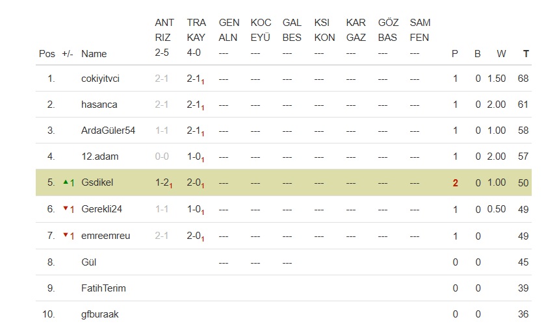The width and height of the screenshot is (559, 324).
Task: Open the ANT RIZ match column header
Action: pos(164,30)
